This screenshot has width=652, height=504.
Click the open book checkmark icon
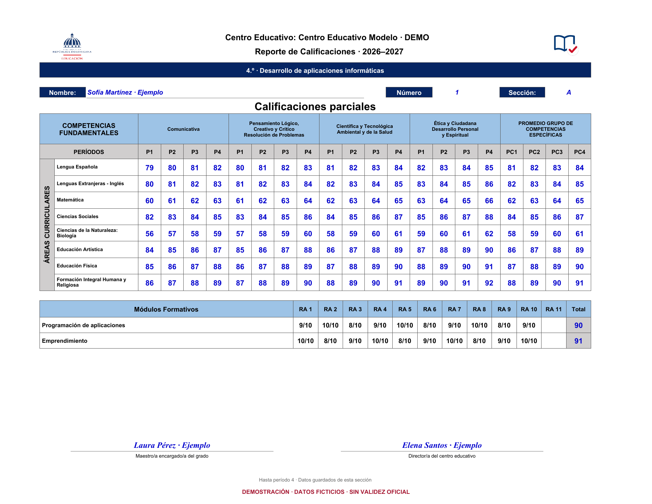(566, 45)
